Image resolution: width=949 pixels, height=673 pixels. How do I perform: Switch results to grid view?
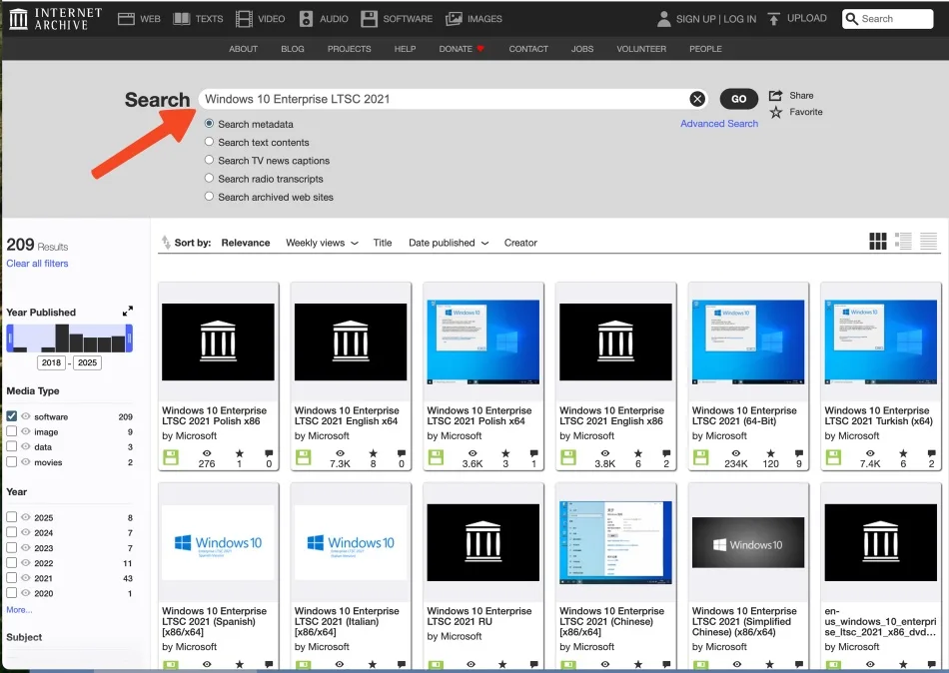(x=878, y=241)
